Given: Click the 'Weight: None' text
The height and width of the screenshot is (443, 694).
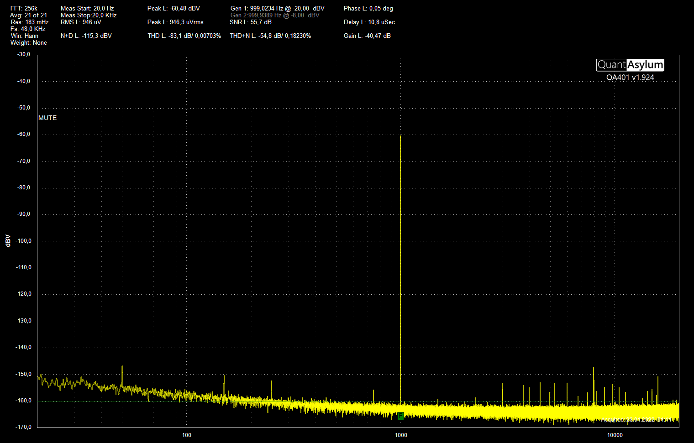Looking at the screenshot, I should (29, 42).
